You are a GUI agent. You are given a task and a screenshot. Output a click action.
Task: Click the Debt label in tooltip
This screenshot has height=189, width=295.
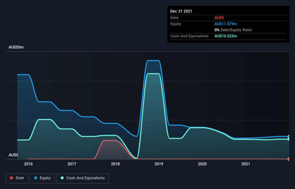click(x=174, y=18)
